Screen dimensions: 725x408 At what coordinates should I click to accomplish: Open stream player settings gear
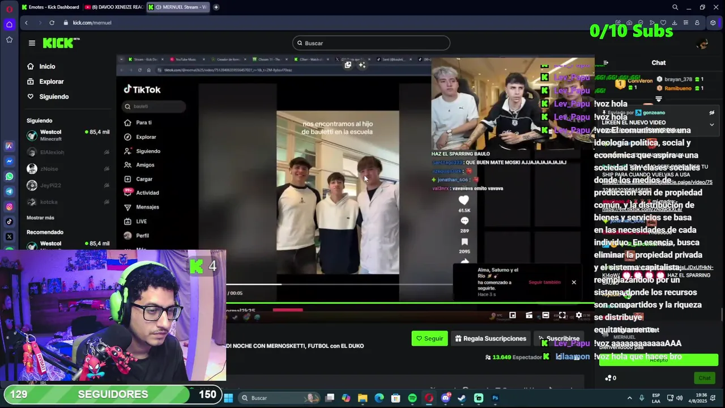(579, 316)
